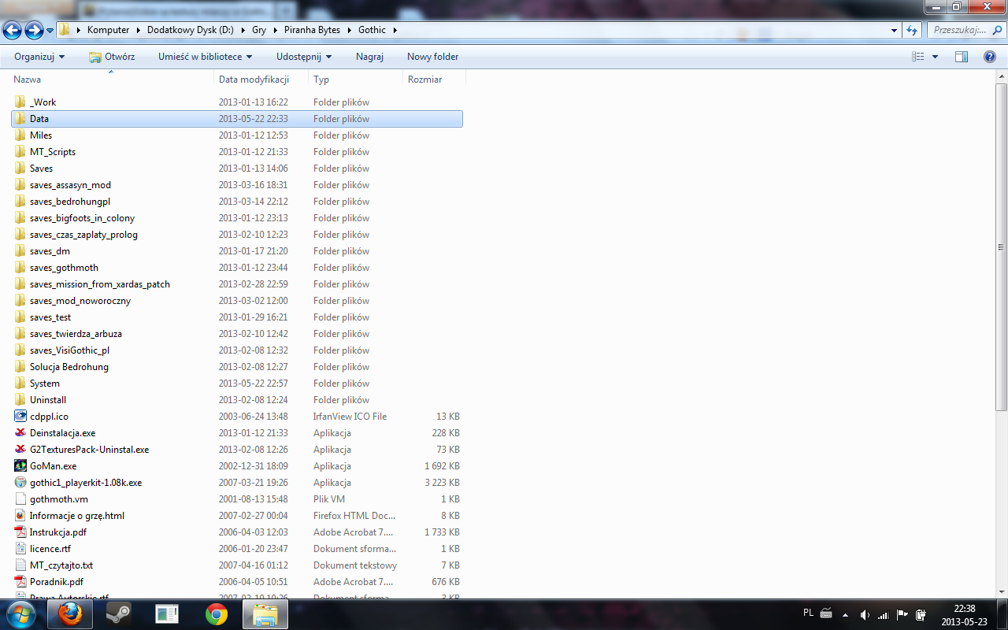Select the Data folder icon
Screen dimensions: 1008x630
20,119
